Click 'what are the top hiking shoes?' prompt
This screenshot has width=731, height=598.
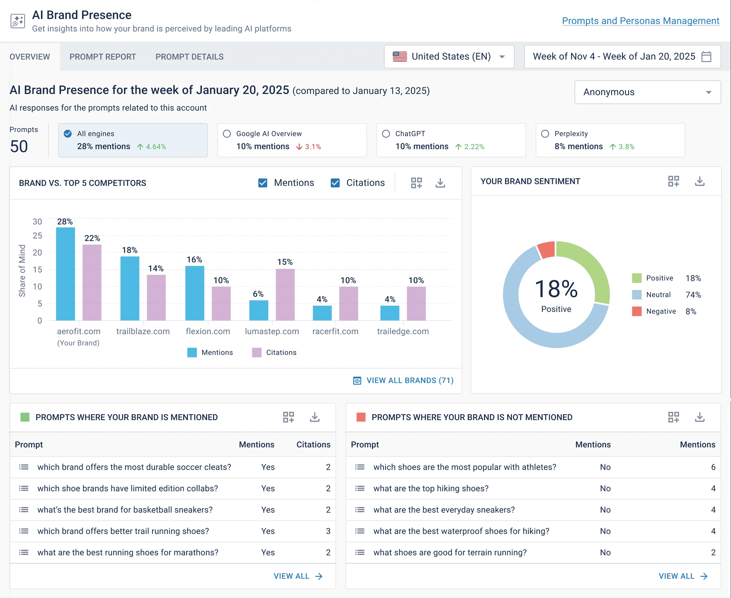pyautogui.click(x=431, y=489)
